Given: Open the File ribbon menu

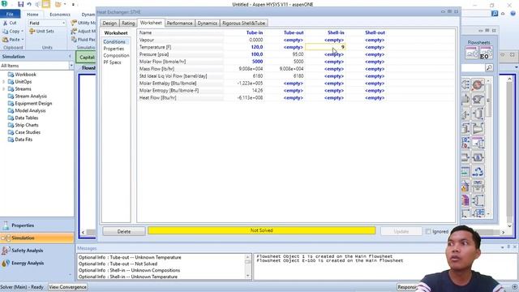Looking at the screenshot, I should [x=10, y=15].
